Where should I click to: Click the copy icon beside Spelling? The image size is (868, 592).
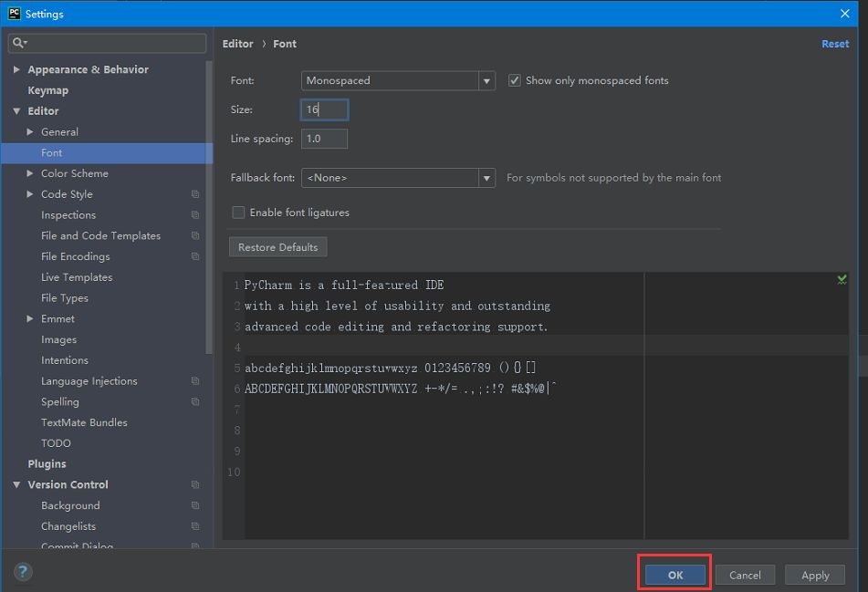click(195, 401)
